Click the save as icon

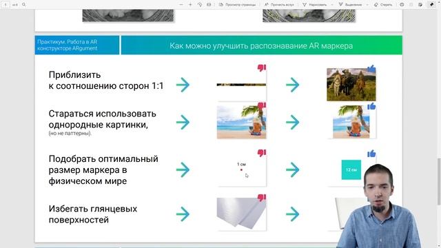420,5
